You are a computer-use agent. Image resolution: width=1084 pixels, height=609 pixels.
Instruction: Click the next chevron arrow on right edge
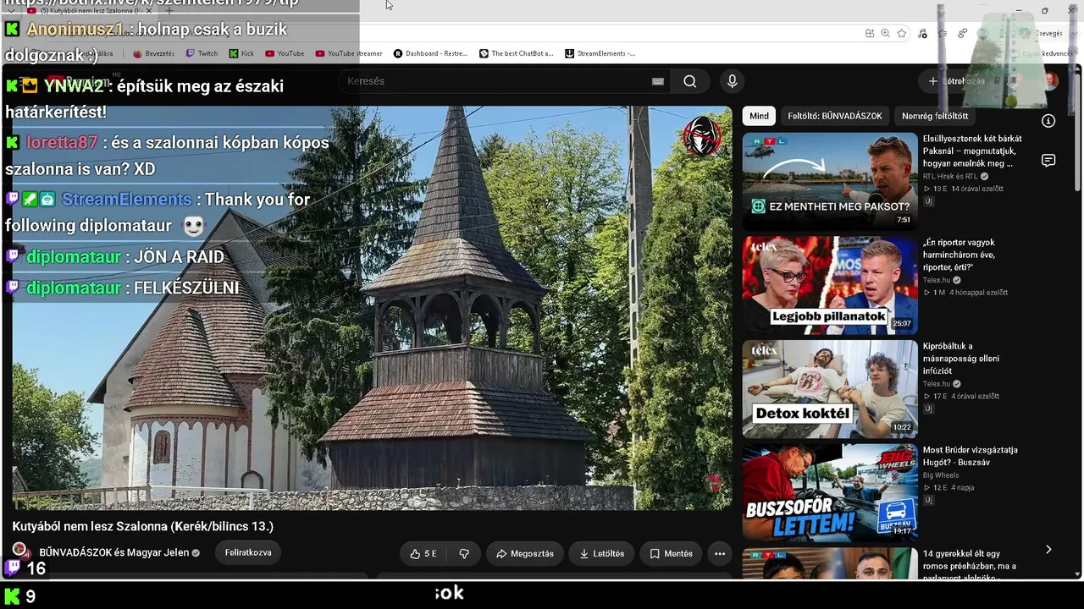[x=1048, y=550]
